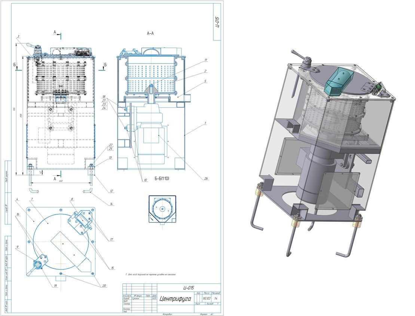Click callout number 10 under section
Image resolution: width=415 pixels, height=316 pixels.
[145, 180]
